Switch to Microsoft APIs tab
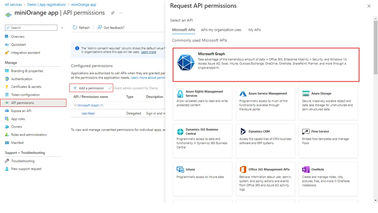The width and height of the screenshot is (378, 213). [184, 30]
